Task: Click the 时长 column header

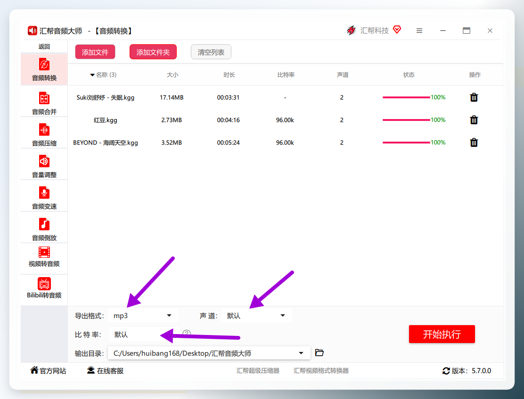Action: (x=229, y=75)
